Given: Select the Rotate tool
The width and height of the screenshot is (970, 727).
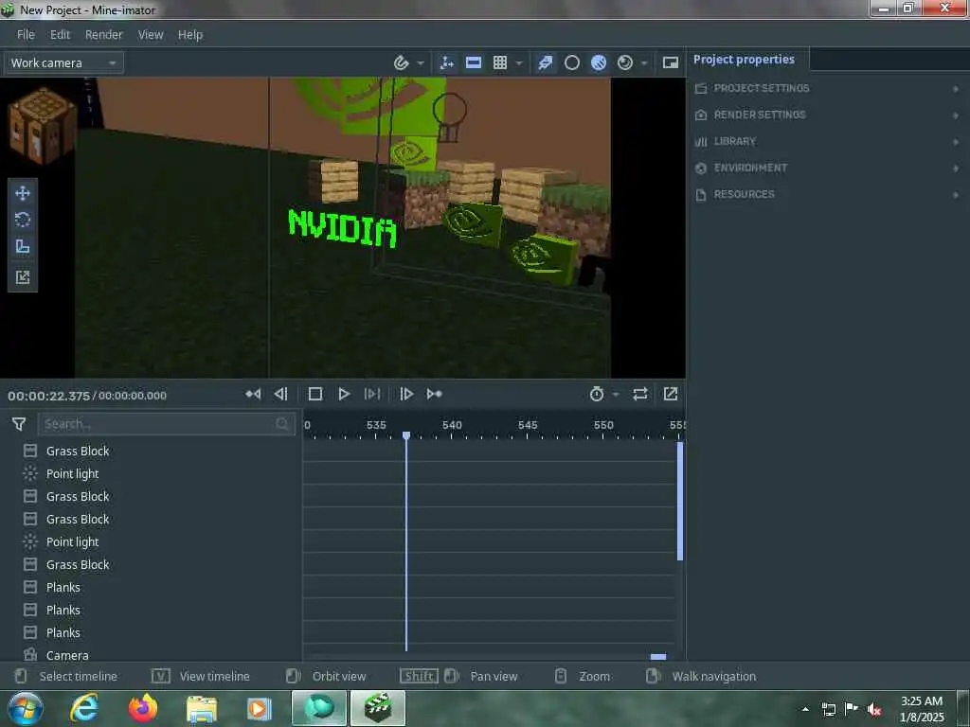Looking at the screenshot, I should pos(23,220).
